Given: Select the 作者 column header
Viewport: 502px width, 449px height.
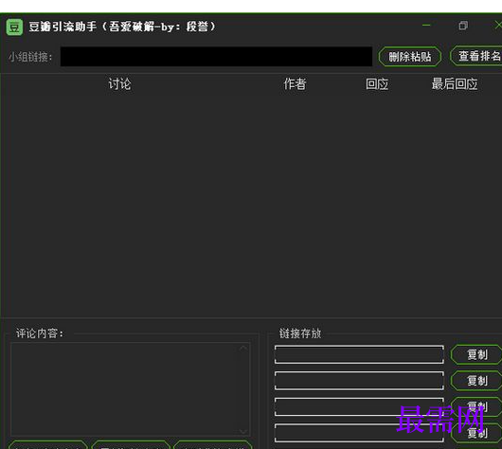Looking at the screenshot, I should tap(295, 84).
